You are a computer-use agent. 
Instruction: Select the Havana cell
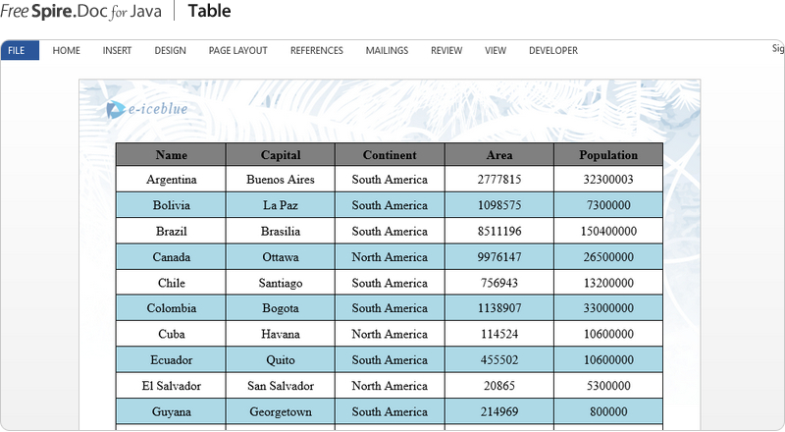tap(281, 334)
